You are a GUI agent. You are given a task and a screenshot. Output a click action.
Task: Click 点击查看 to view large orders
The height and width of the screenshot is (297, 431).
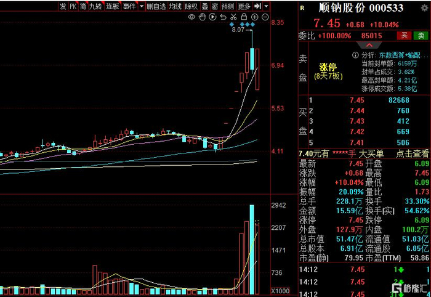pos(413,153)
